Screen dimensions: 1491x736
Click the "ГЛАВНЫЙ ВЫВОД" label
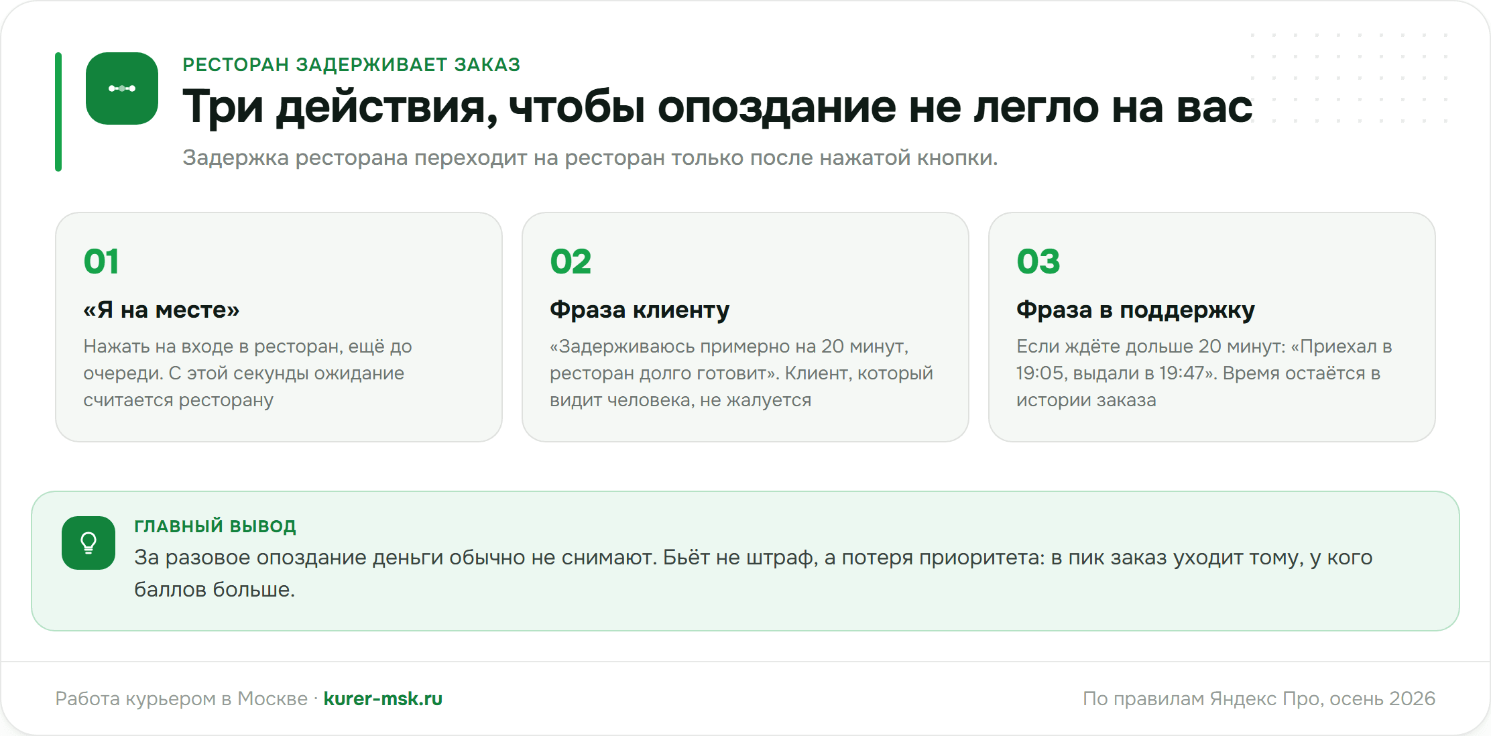[x=215, y=526]
